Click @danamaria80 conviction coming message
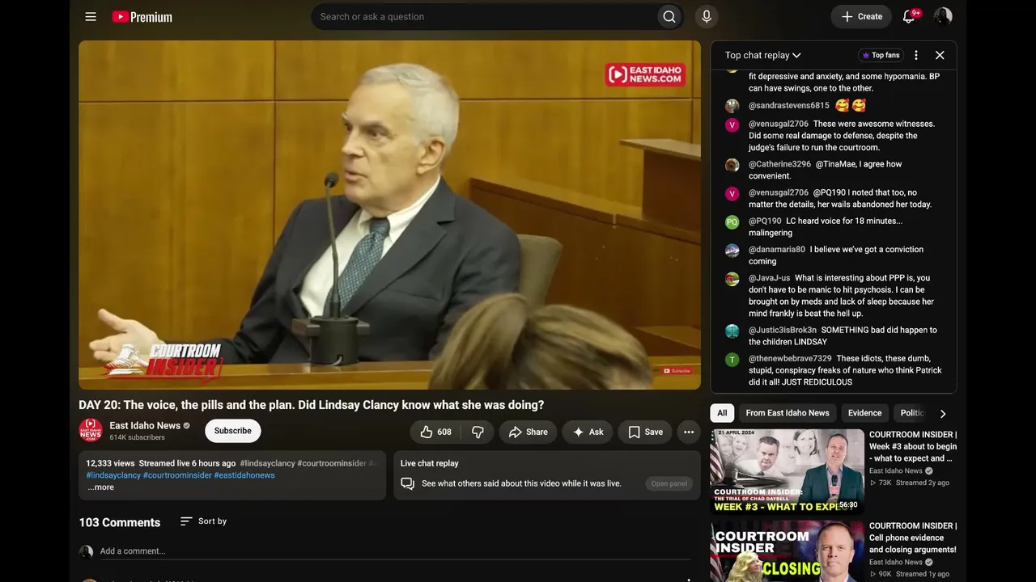 836,255
